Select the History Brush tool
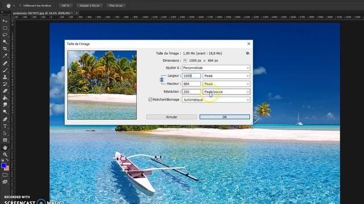 [5, 84]
